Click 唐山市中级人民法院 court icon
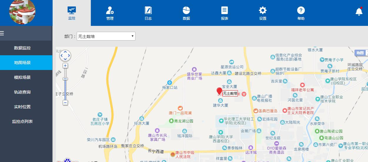The height and width of the screenshot is (162, 368). pyautogui.click(x=173, y=154)
